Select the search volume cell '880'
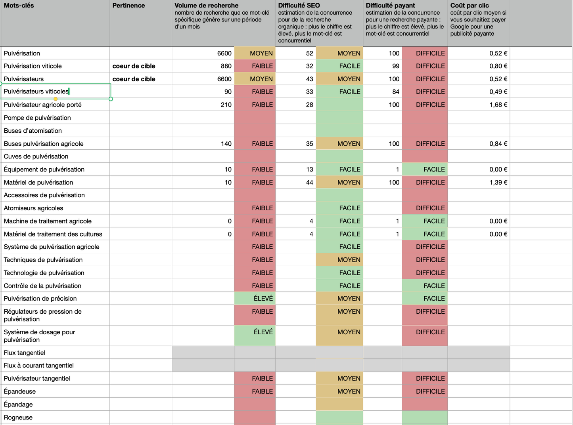The width and height of the screenshot is (573, 425). click(203, 66)
